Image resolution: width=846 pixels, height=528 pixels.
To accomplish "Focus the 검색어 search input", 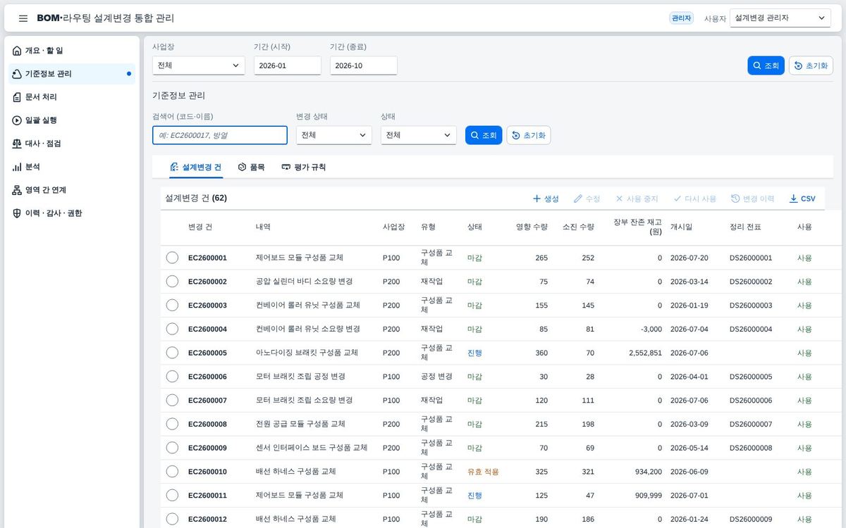I will 220,135.
